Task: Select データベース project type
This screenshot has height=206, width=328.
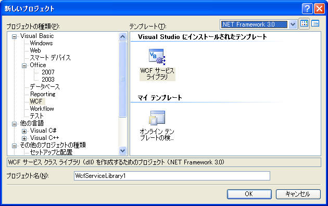Action: 45,87
